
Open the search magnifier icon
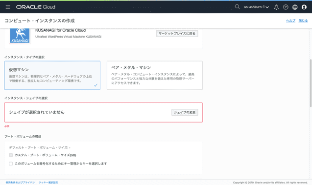(237, 7)
